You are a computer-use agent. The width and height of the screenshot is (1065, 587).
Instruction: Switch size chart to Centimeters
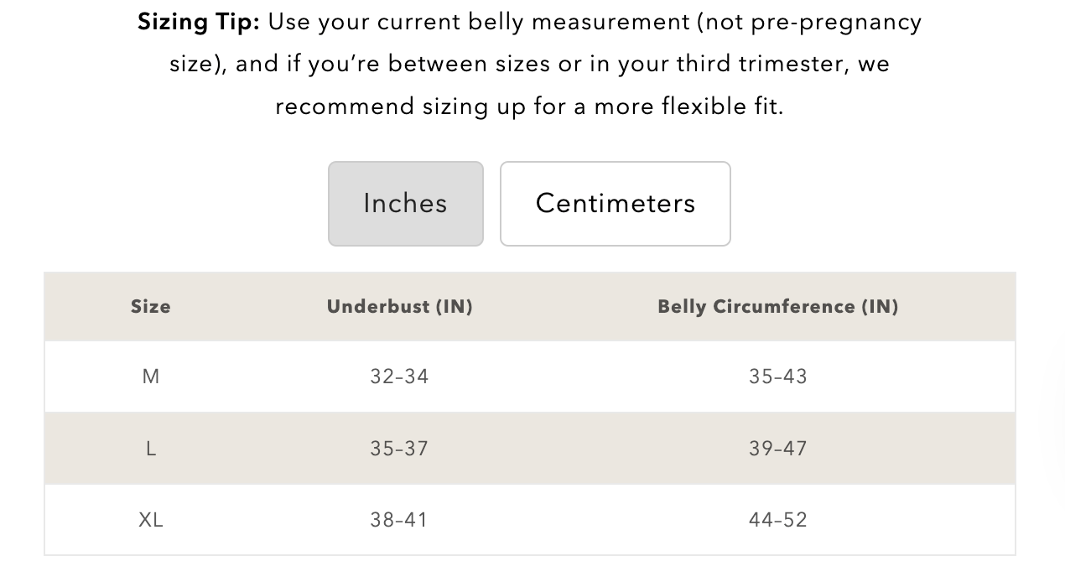tap(616, 204)
